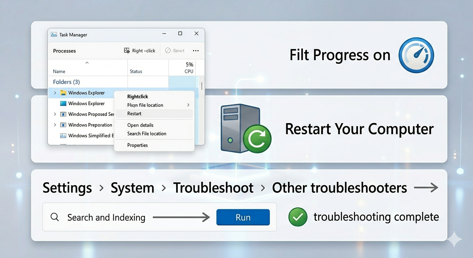Click the Restart Your Computer heading
Viewport: 473px width, 258px height.
tap(359, 129)
